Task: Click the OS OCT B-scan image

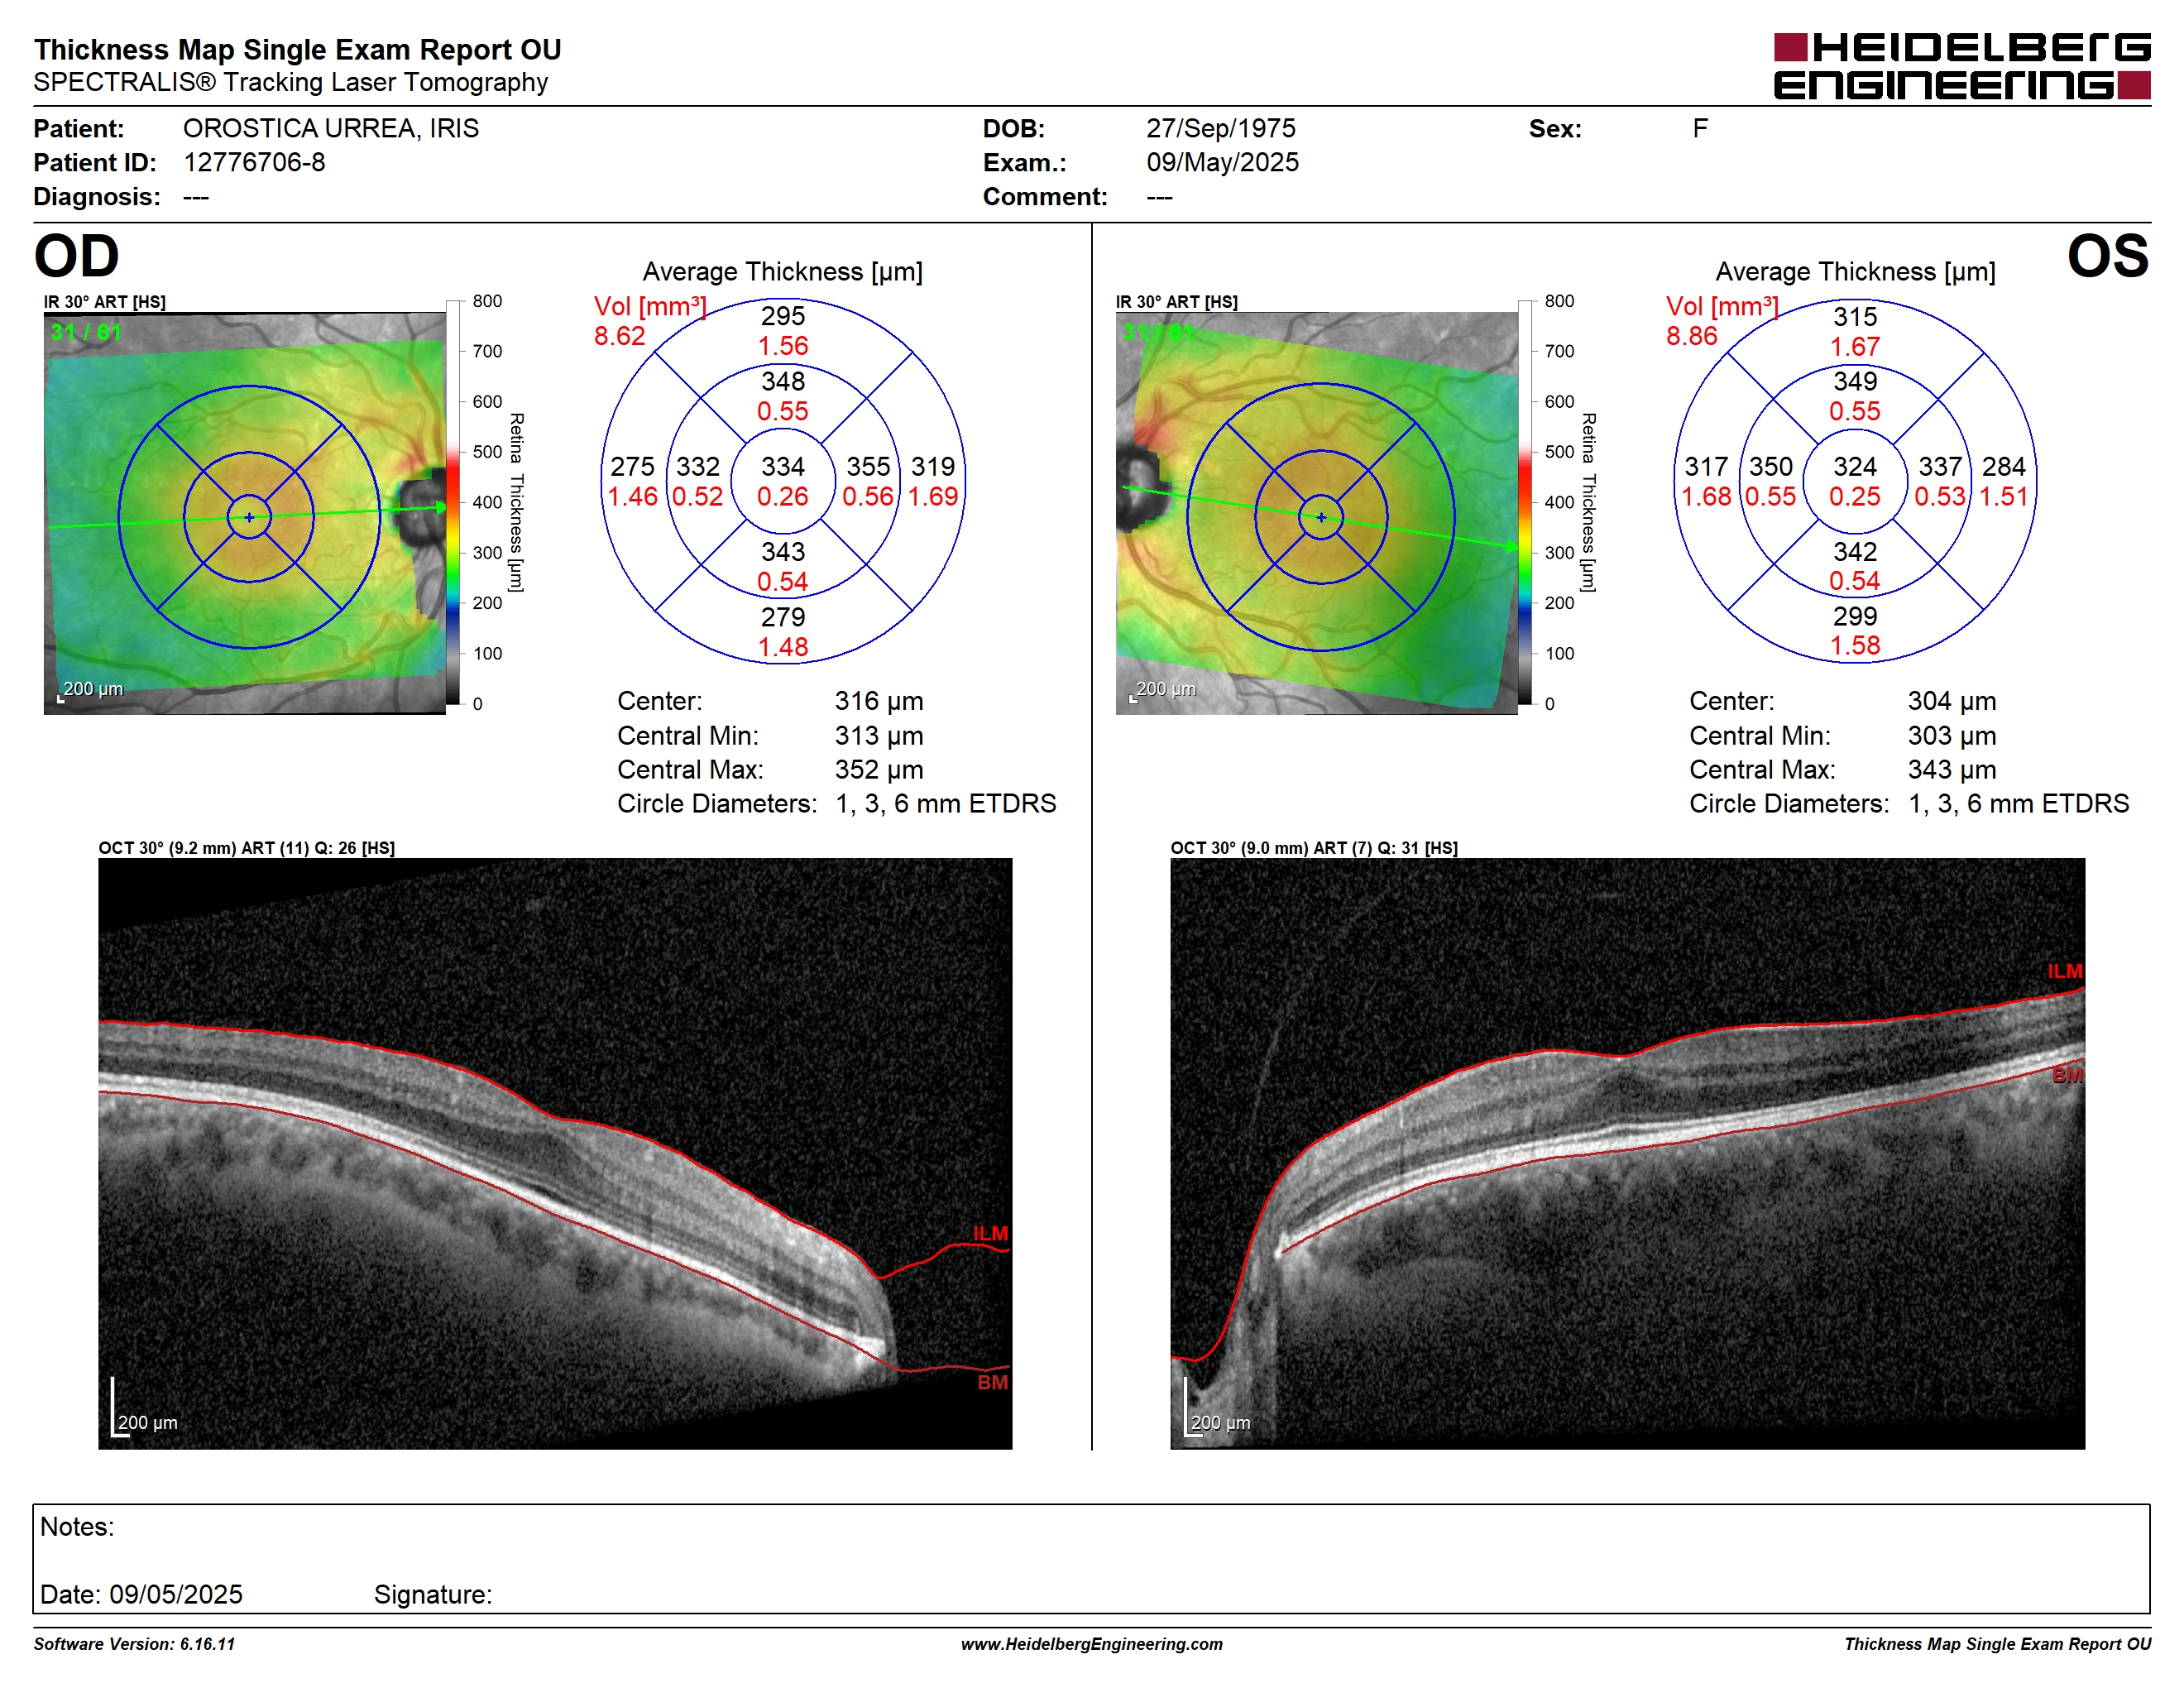Action: pyautogui.click(x=1627, y=1153)
